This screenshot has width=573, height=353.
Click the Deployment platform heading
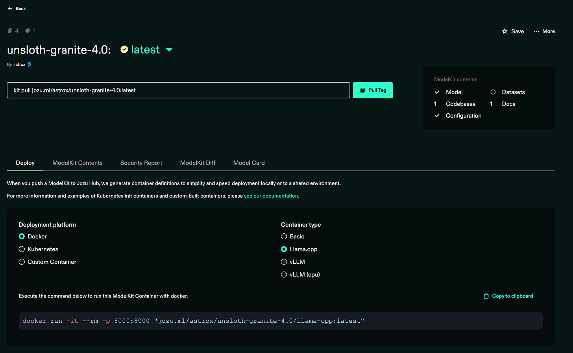click(x=47, y=225)
